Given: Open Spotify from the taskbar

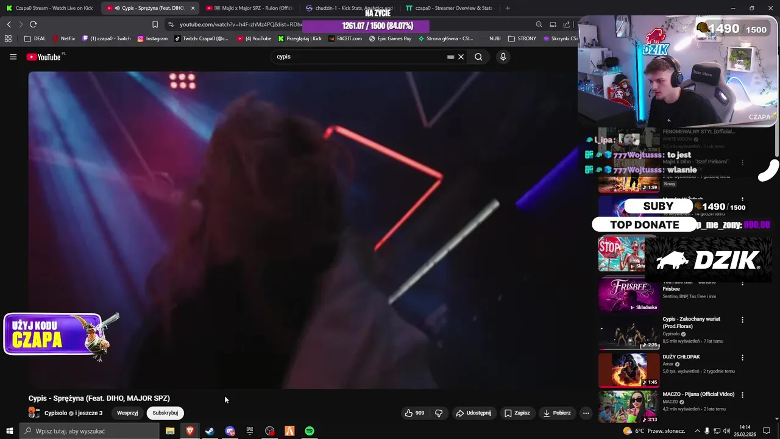Looking at the screenshot, I should (x=310, y=431).
